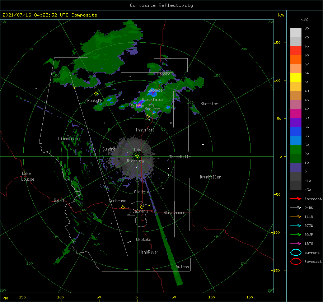Click the Strathmore label

coord(174,213)
